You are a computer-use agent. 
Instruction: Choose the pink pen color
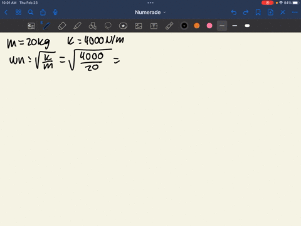[209, 26]
